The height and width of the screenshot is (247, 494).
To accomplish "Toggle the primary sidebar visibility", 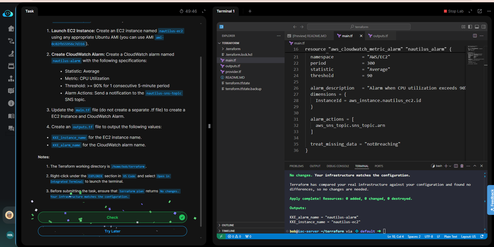I will [x=470, y=27].
